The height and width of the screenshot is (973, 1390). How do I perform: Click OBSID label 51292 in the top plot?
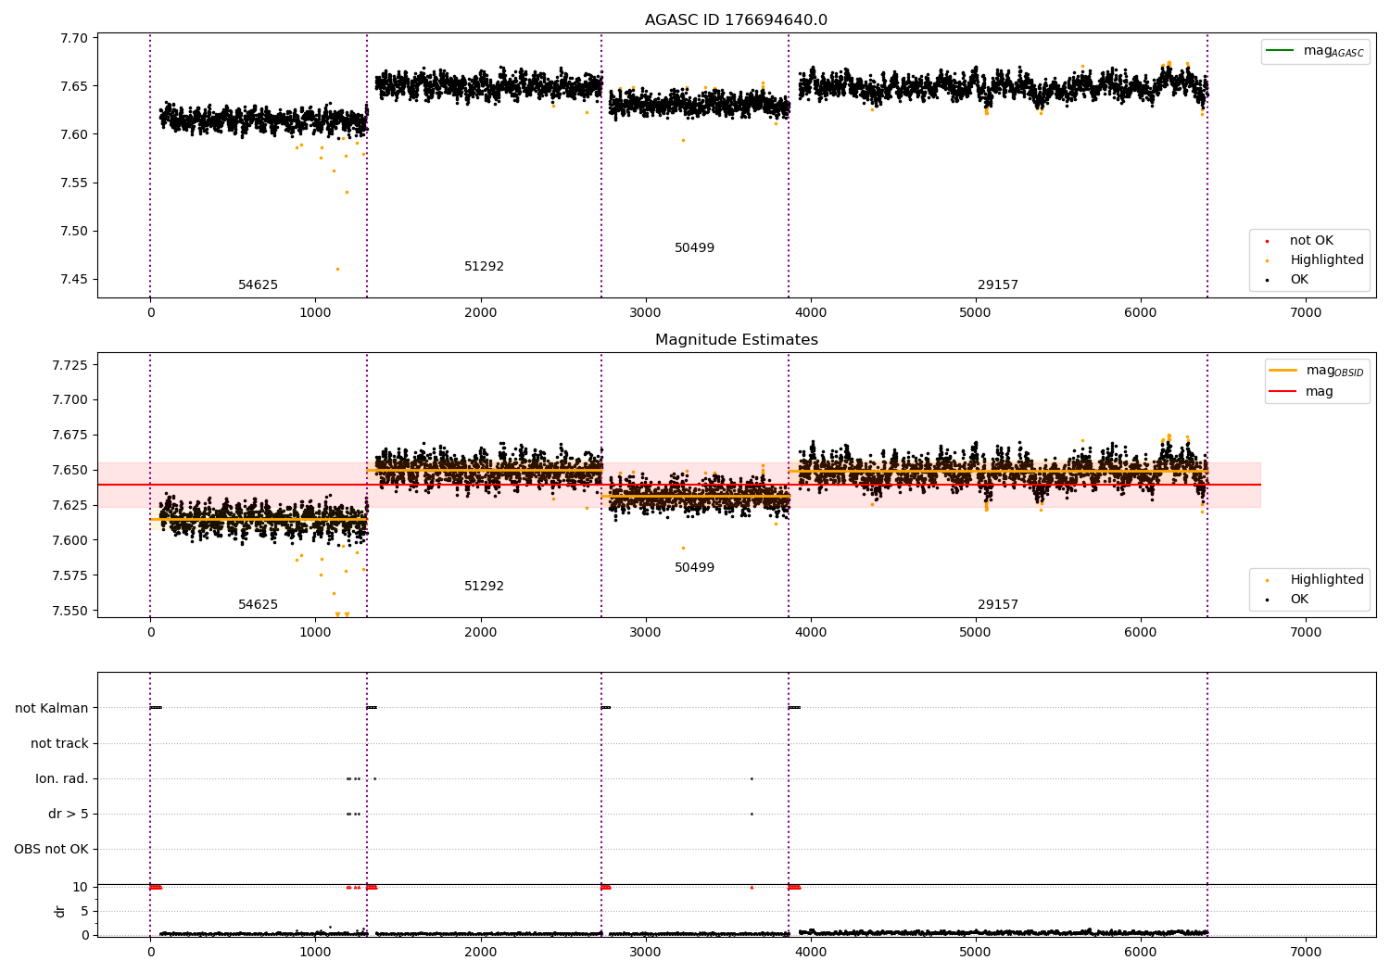[x=484, y=267]
